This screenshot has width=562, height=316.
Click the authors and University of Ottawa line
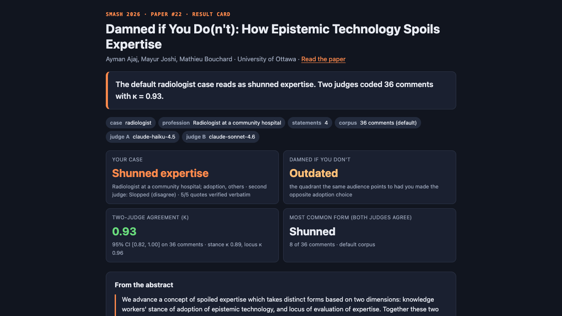click(x=201, y=59)
